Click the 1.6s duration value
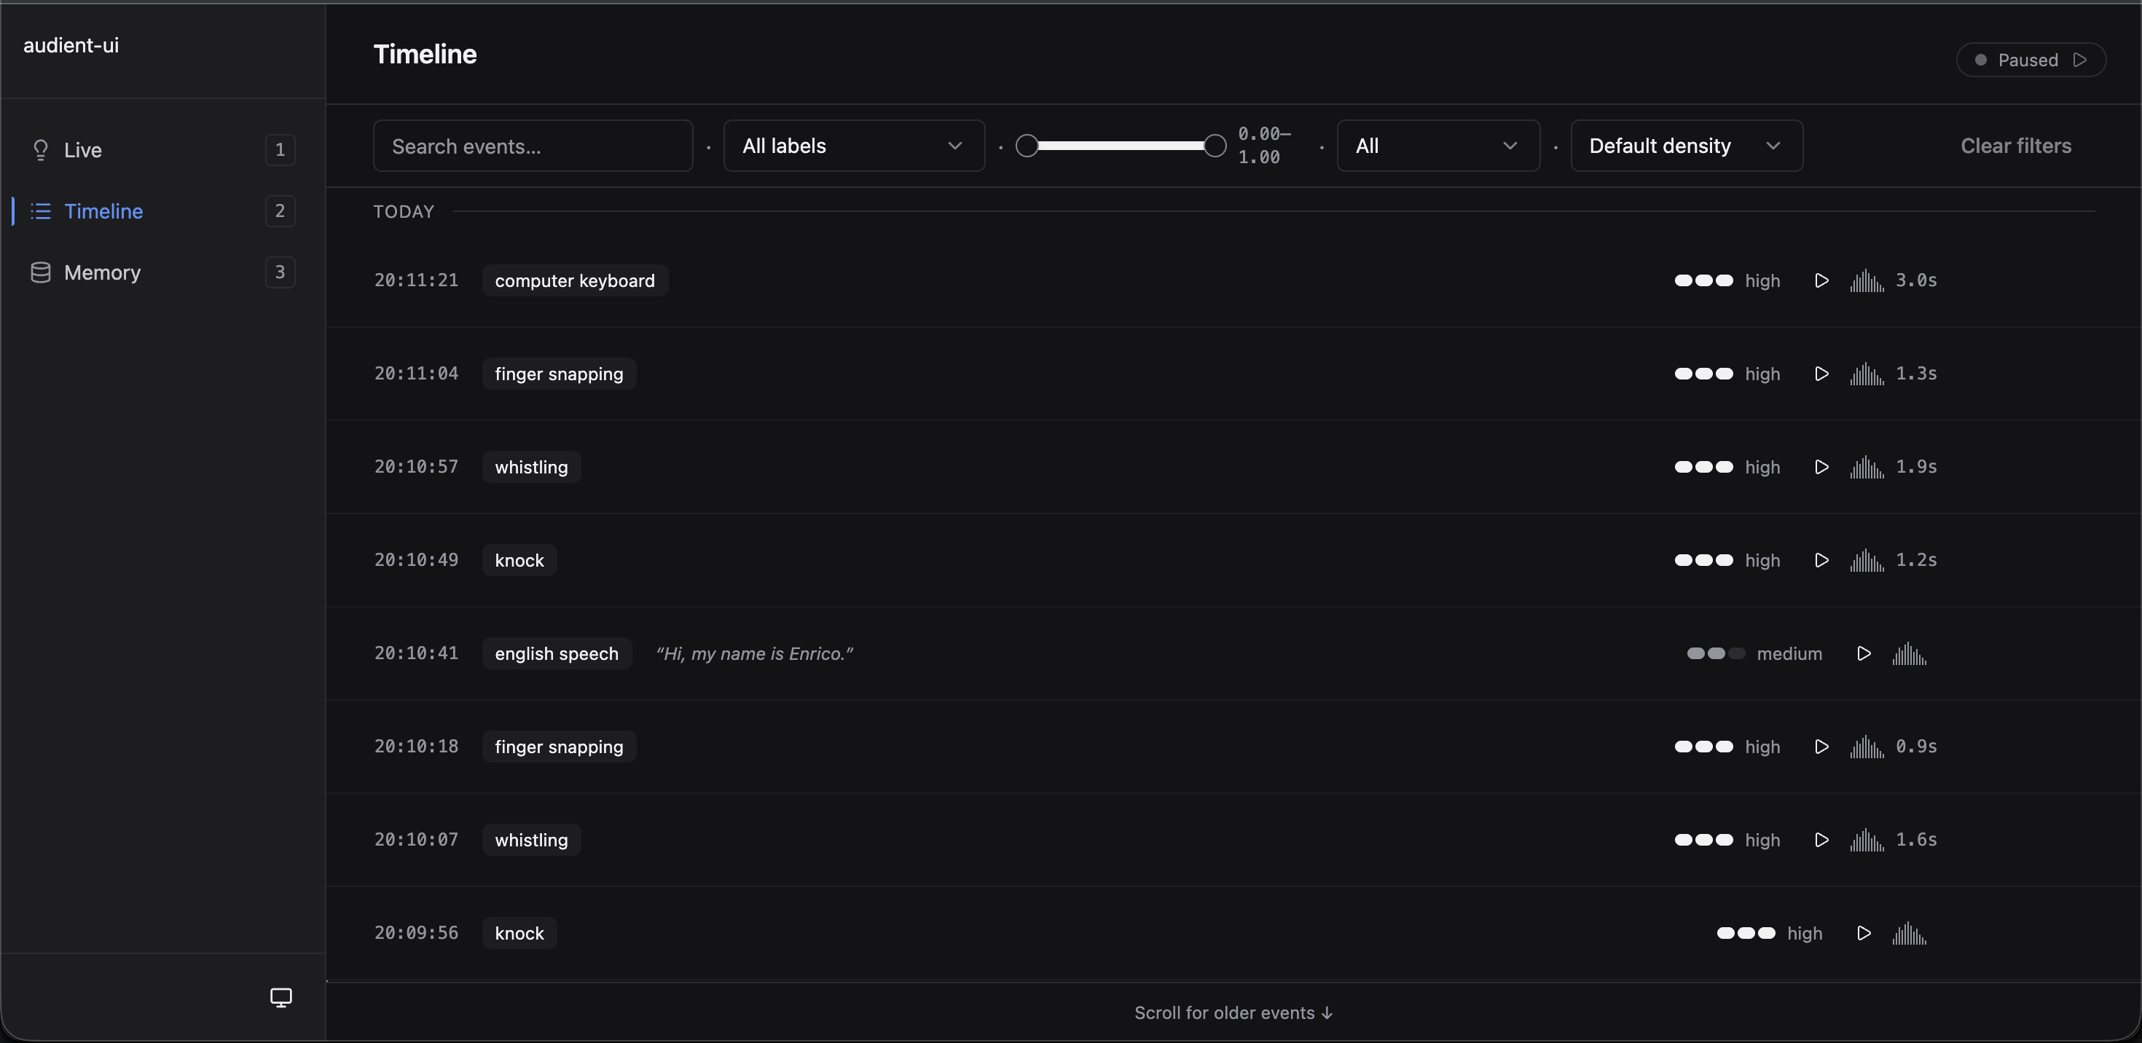Viewport: 2142px width, 1043px height. [x=1916, y=841]
